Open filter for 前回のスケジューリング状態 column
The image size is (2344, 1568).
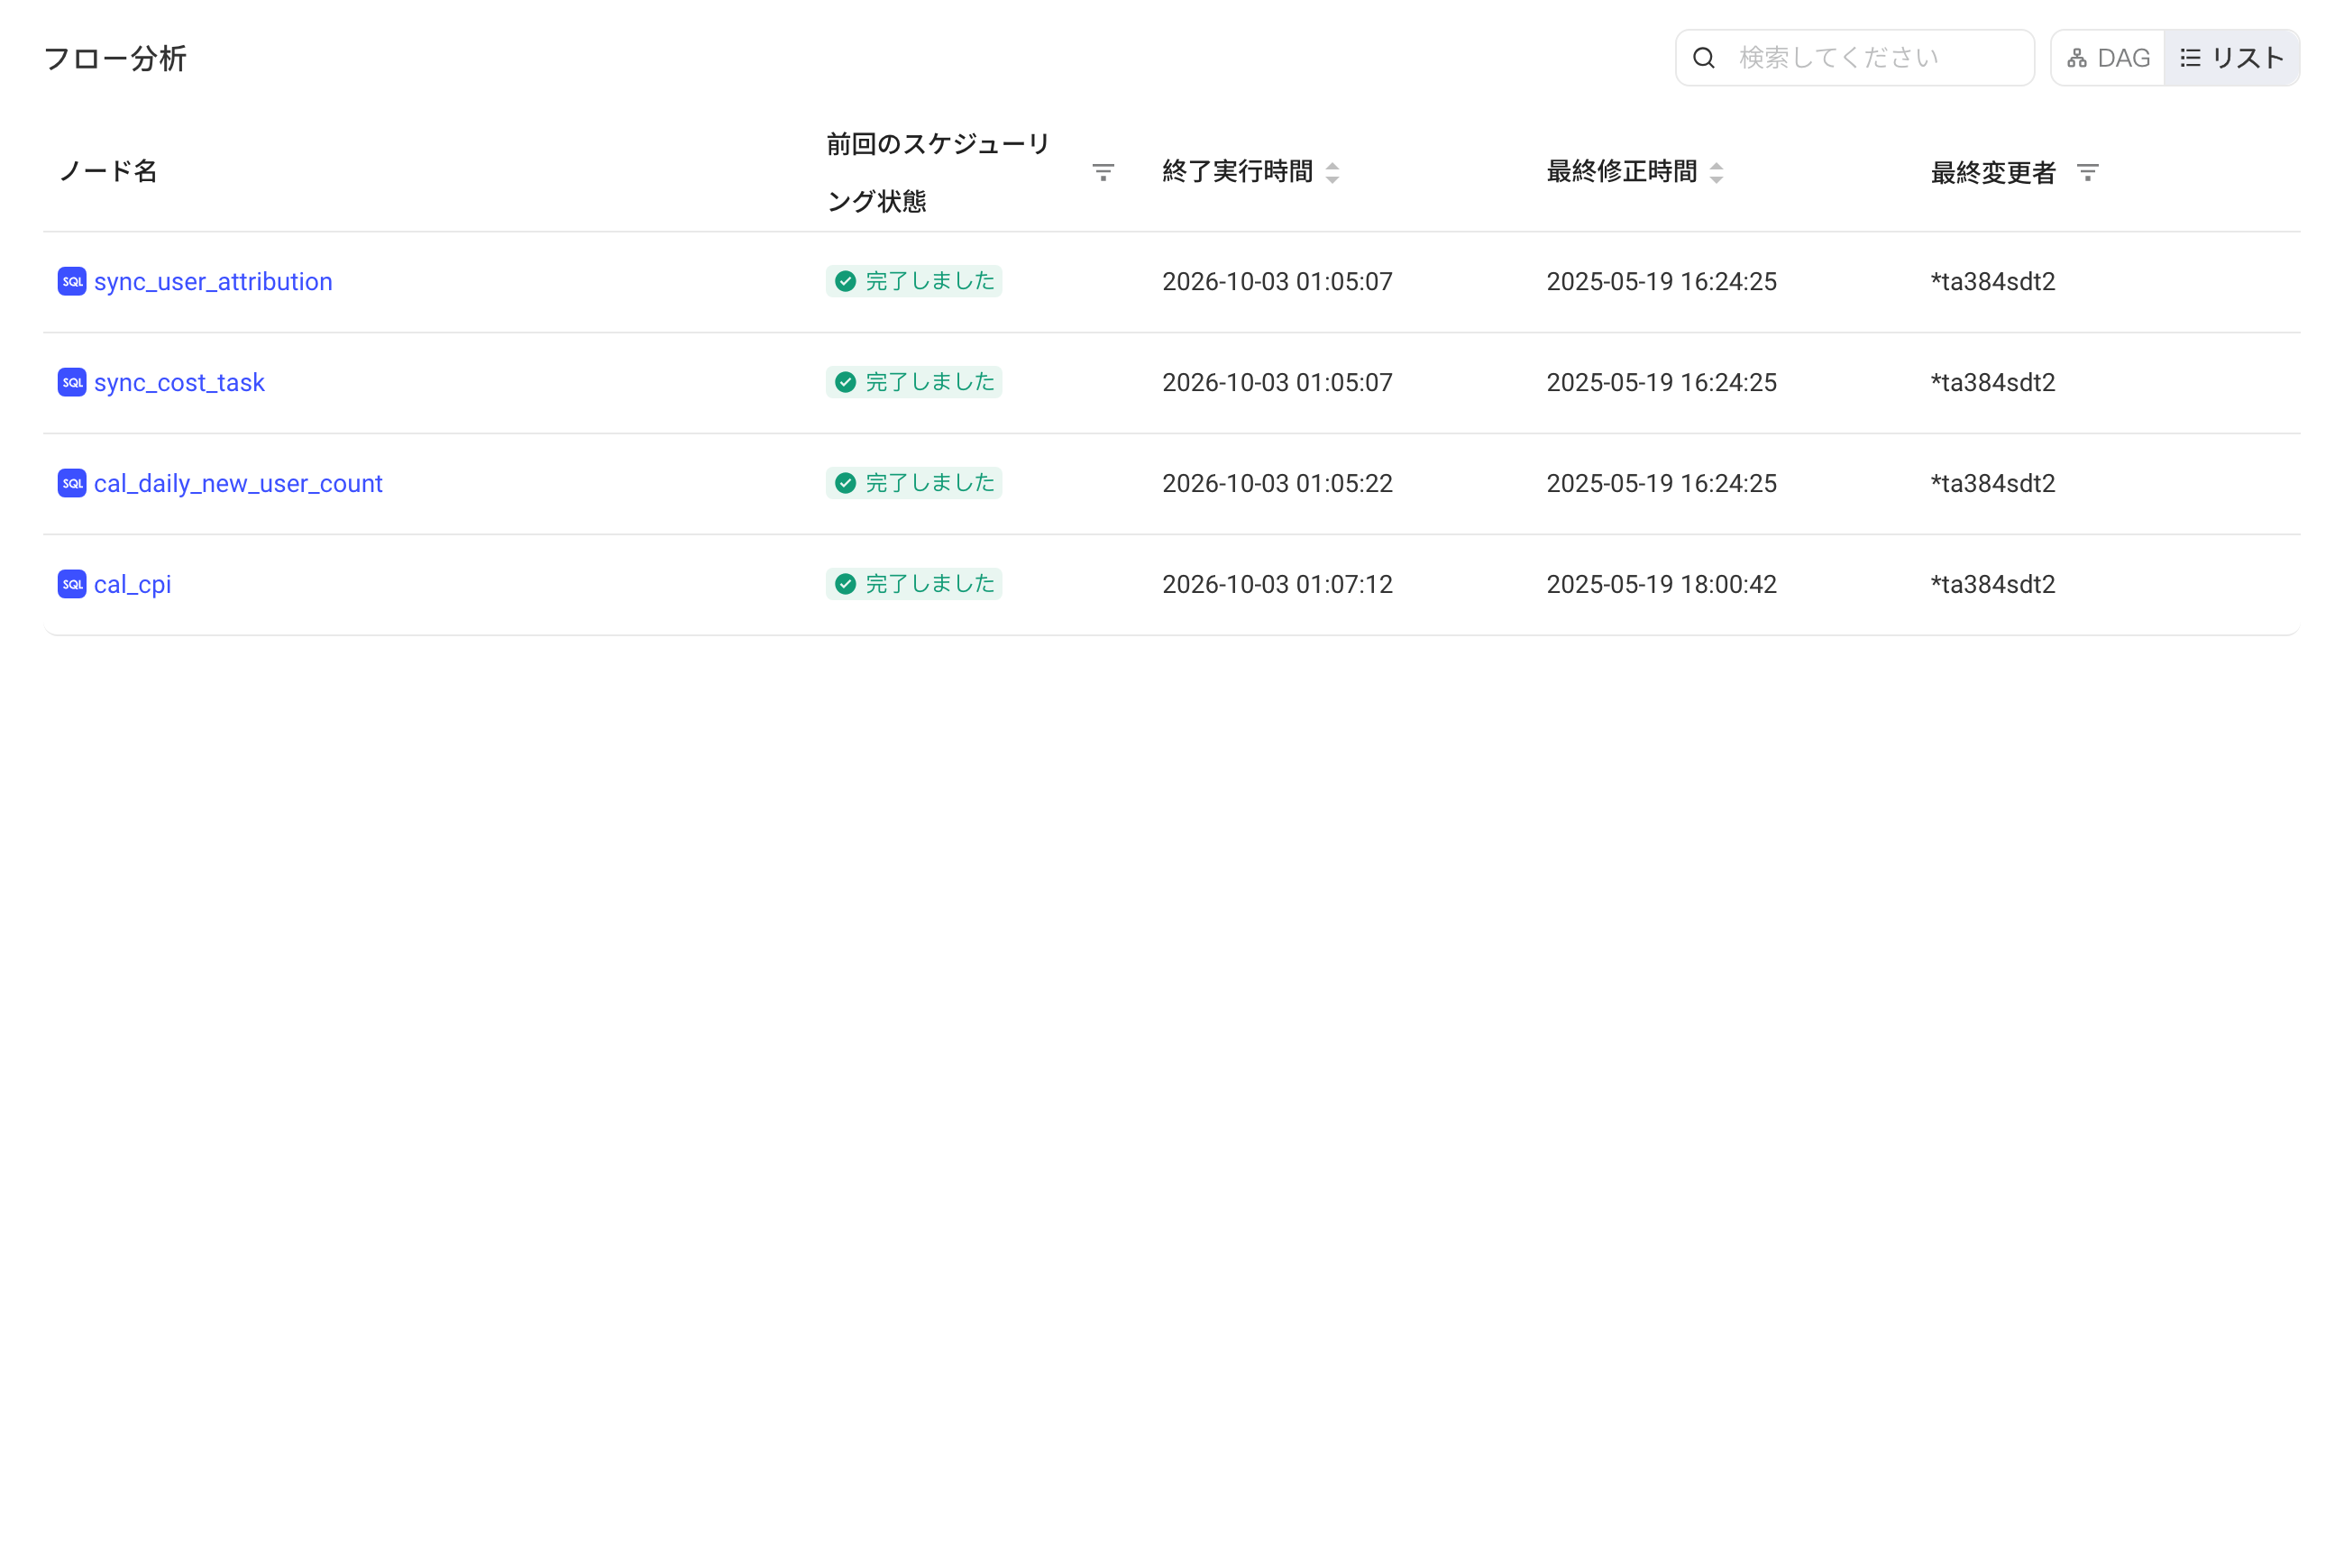[1103, 172]
